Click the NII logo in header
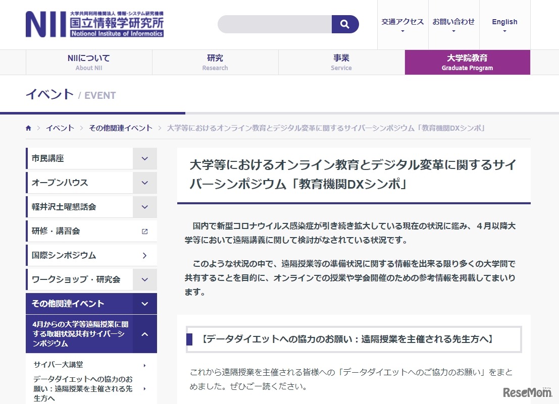Screen dimensions: 559x404 click(x=94, y=24)
